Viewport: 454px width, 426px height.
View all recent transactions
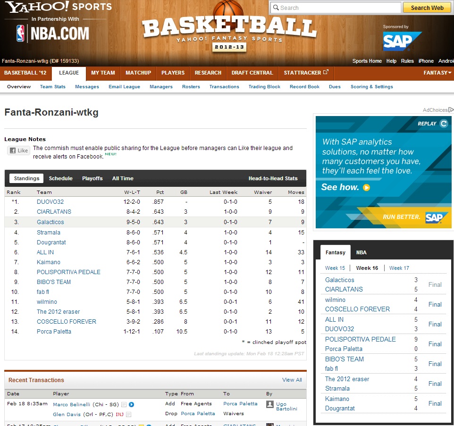(292, 380)
